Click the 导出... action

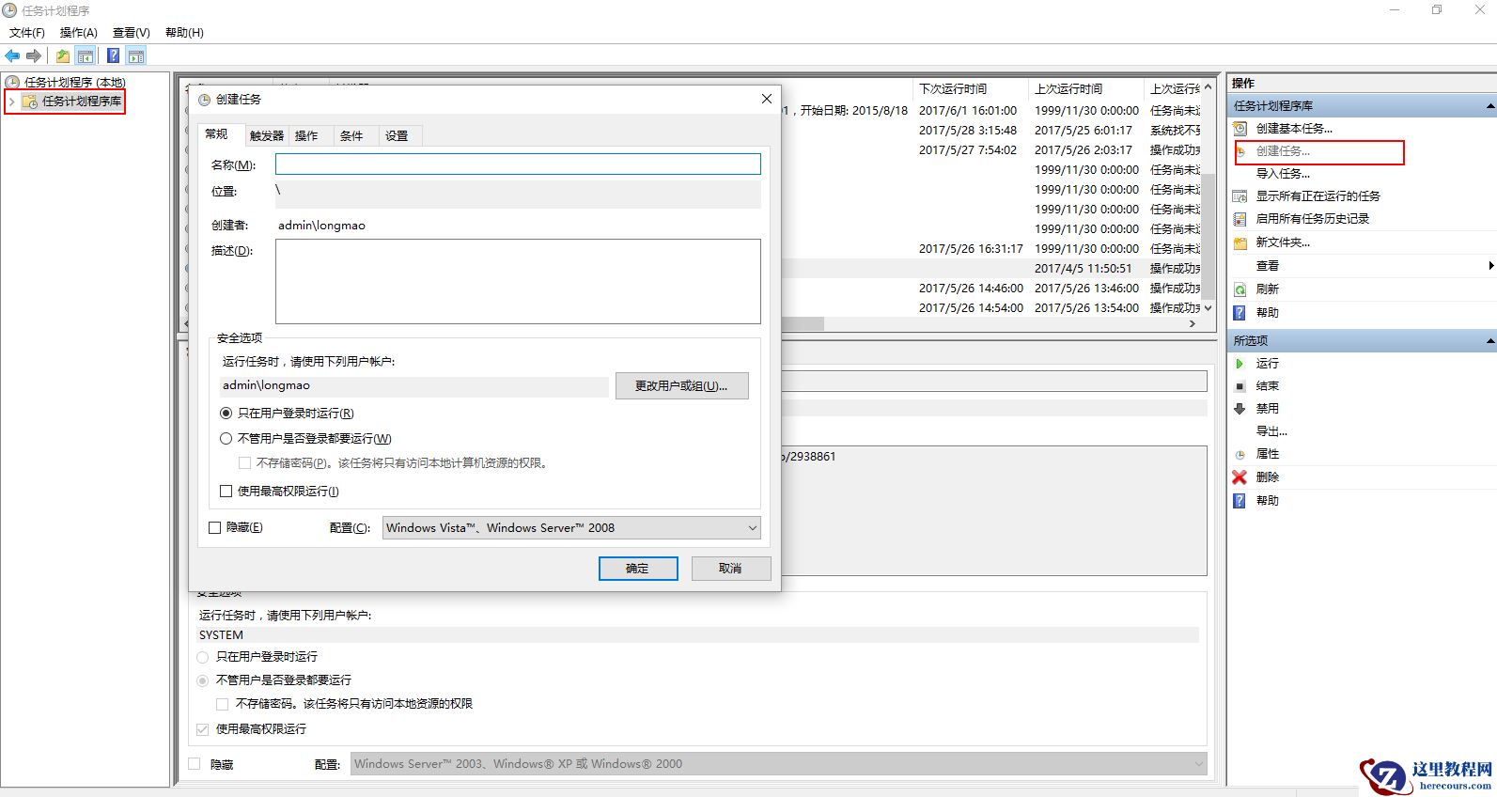click(1271, 431)
